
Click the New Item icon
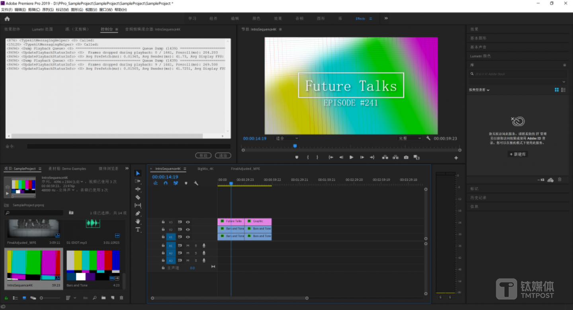[113, 298]
